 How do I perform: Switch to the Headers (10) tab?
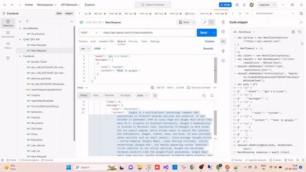point(106,42)
